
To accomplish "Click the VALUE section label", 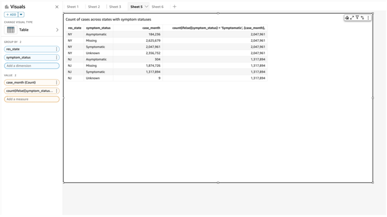I will (x=10, y=75).
